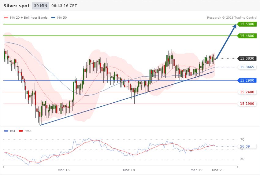Open the Research Trading Central copyright link
Image resolution: width=260 pixels, height=176 pixels.
(x=232, y=18)
